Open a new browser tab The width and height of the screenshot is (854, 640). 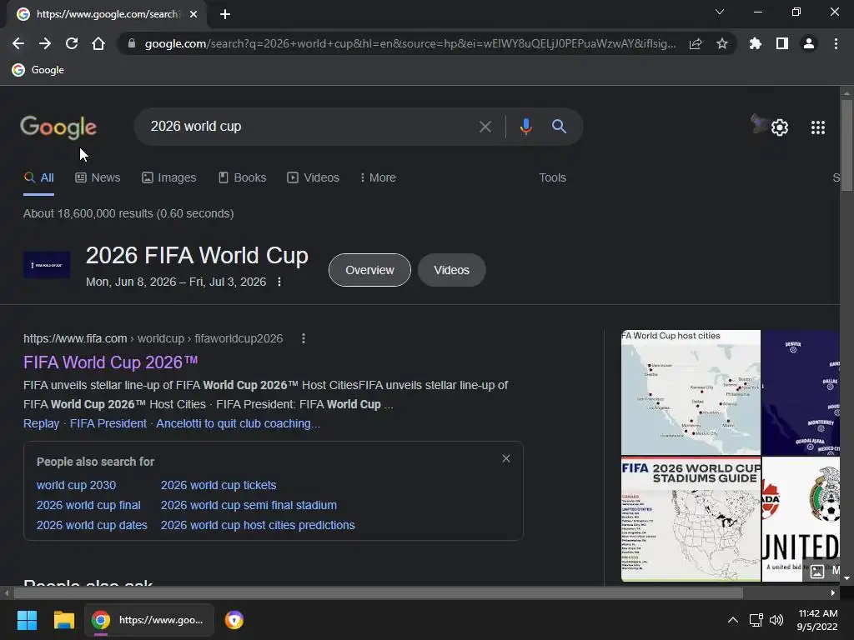225,14
